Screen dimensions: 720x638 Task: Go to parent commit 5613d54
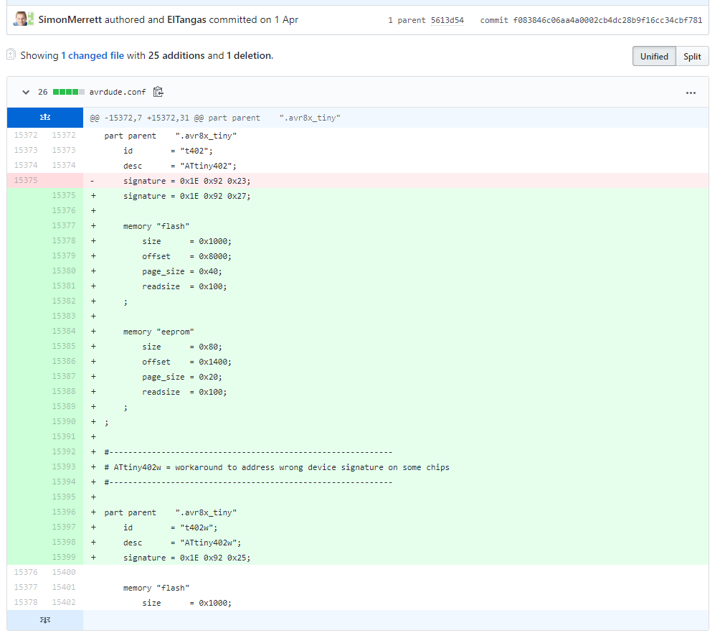[x=447, y=20]
